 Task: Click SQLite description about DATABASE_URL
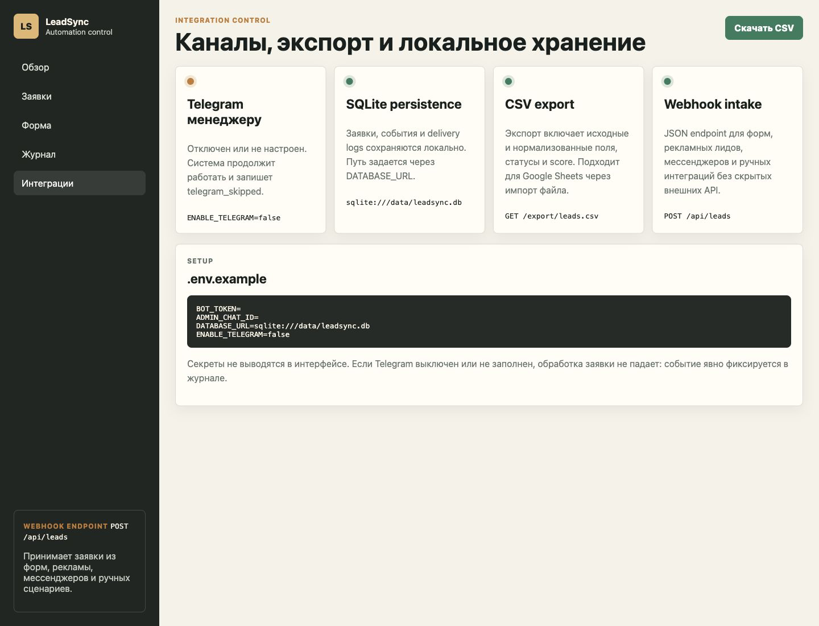pyautogui.click(x=406, y=155)
